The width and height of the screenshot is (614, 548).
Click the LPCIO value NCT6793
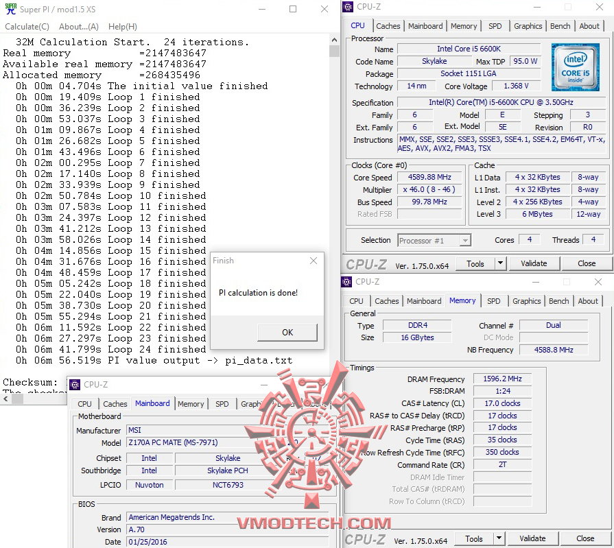(228, 485)
